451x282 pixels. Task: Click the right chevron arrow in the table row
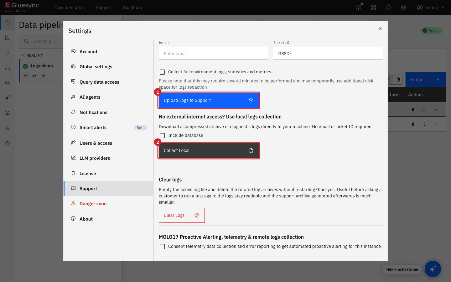(436, 124)
